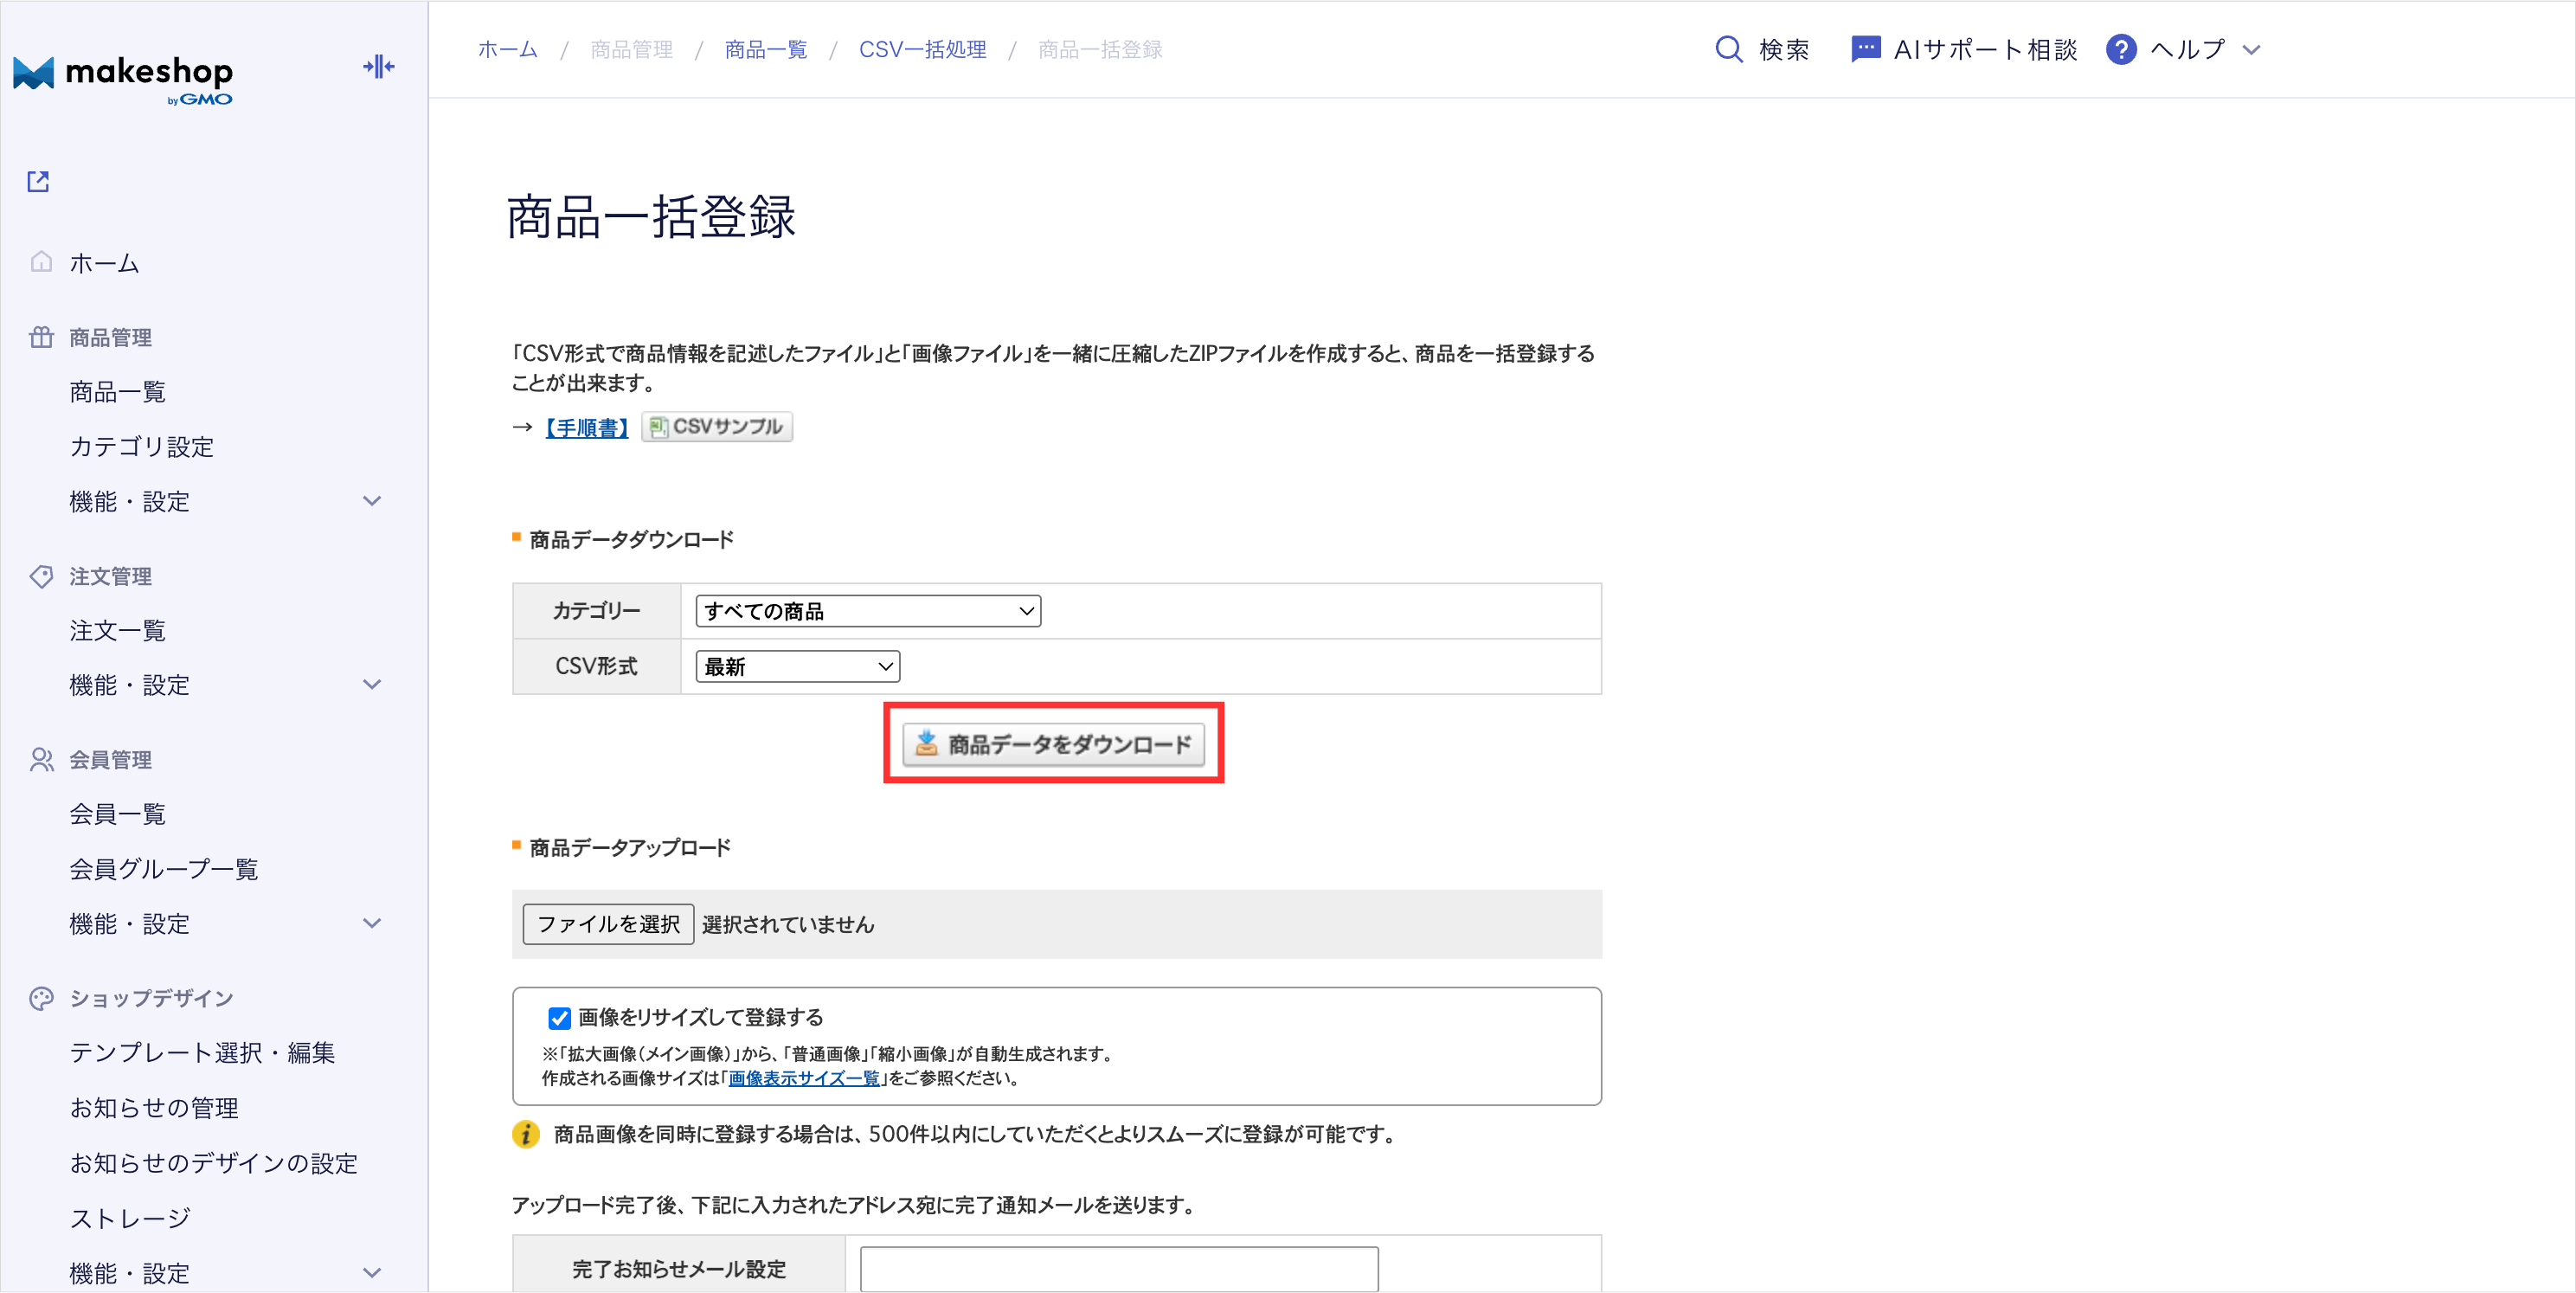Open the カテゴリー すべての商品 dropdown
Screen dimensions: 2576x1293
click(x=867, y=611)
